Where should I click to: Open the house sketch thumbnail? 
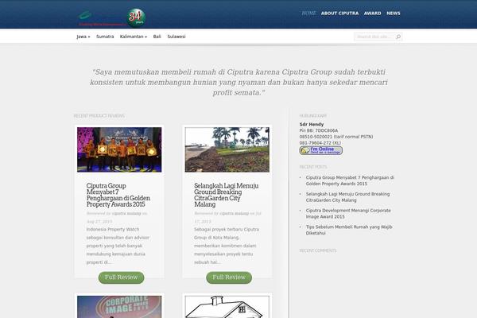pos(227,307)
